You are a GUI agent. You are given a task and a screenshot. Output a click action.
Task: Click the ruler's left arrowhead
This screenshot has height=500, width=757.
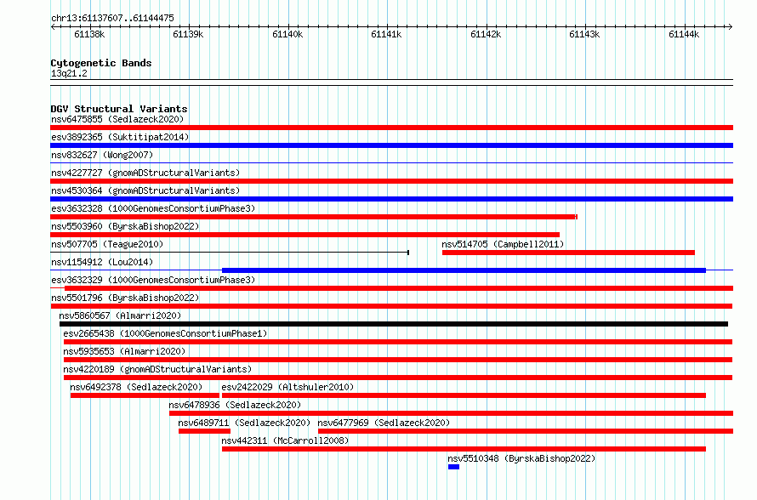click(x=53, y=26)
